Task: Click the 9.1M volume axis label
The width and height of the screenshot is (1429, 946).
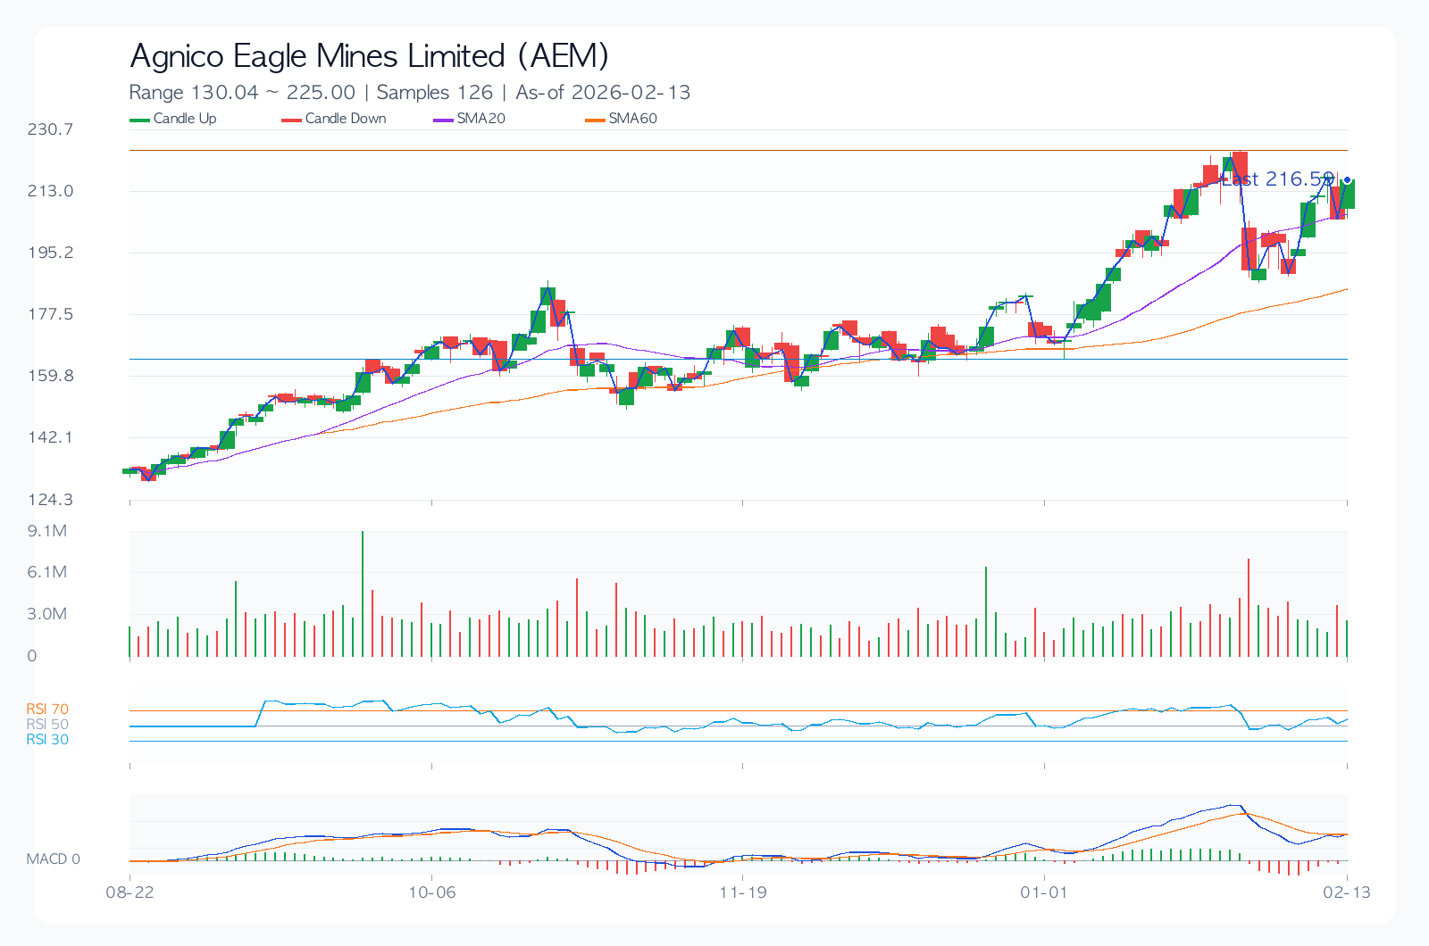Action: [47, 531]
